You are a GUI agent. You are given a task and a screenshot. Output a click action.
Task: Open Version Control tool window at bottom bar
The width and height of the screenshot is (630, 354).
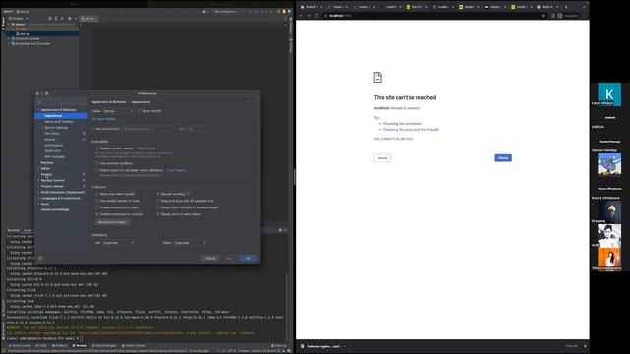click(20, 345)
